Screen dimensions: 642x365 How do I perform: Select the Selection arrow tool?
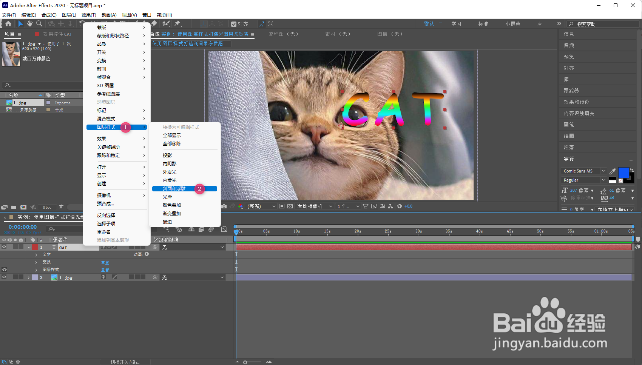point(20,24)
